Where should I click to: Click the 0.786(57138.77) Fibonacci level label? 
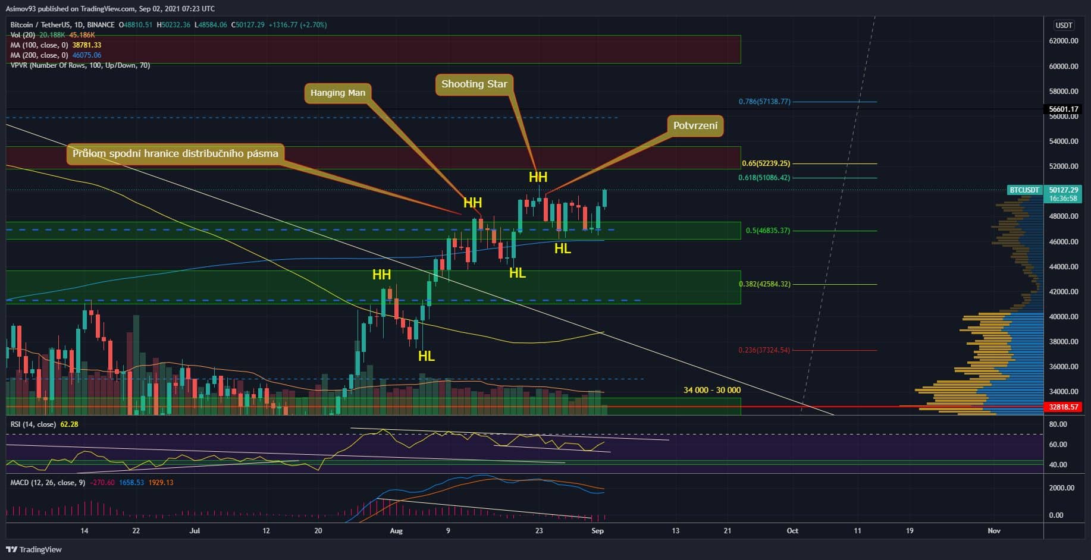[764, 102]
